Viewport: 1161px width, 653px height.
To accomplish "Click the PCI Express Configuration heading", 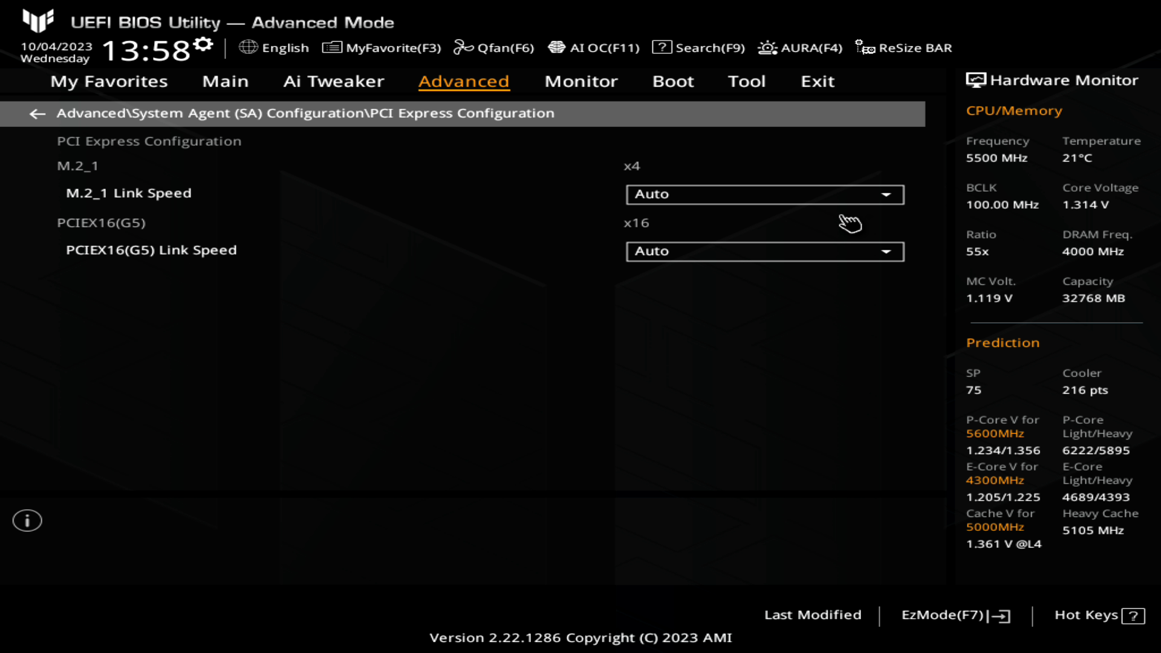I will pyautogui.click(x=149, y=141).
